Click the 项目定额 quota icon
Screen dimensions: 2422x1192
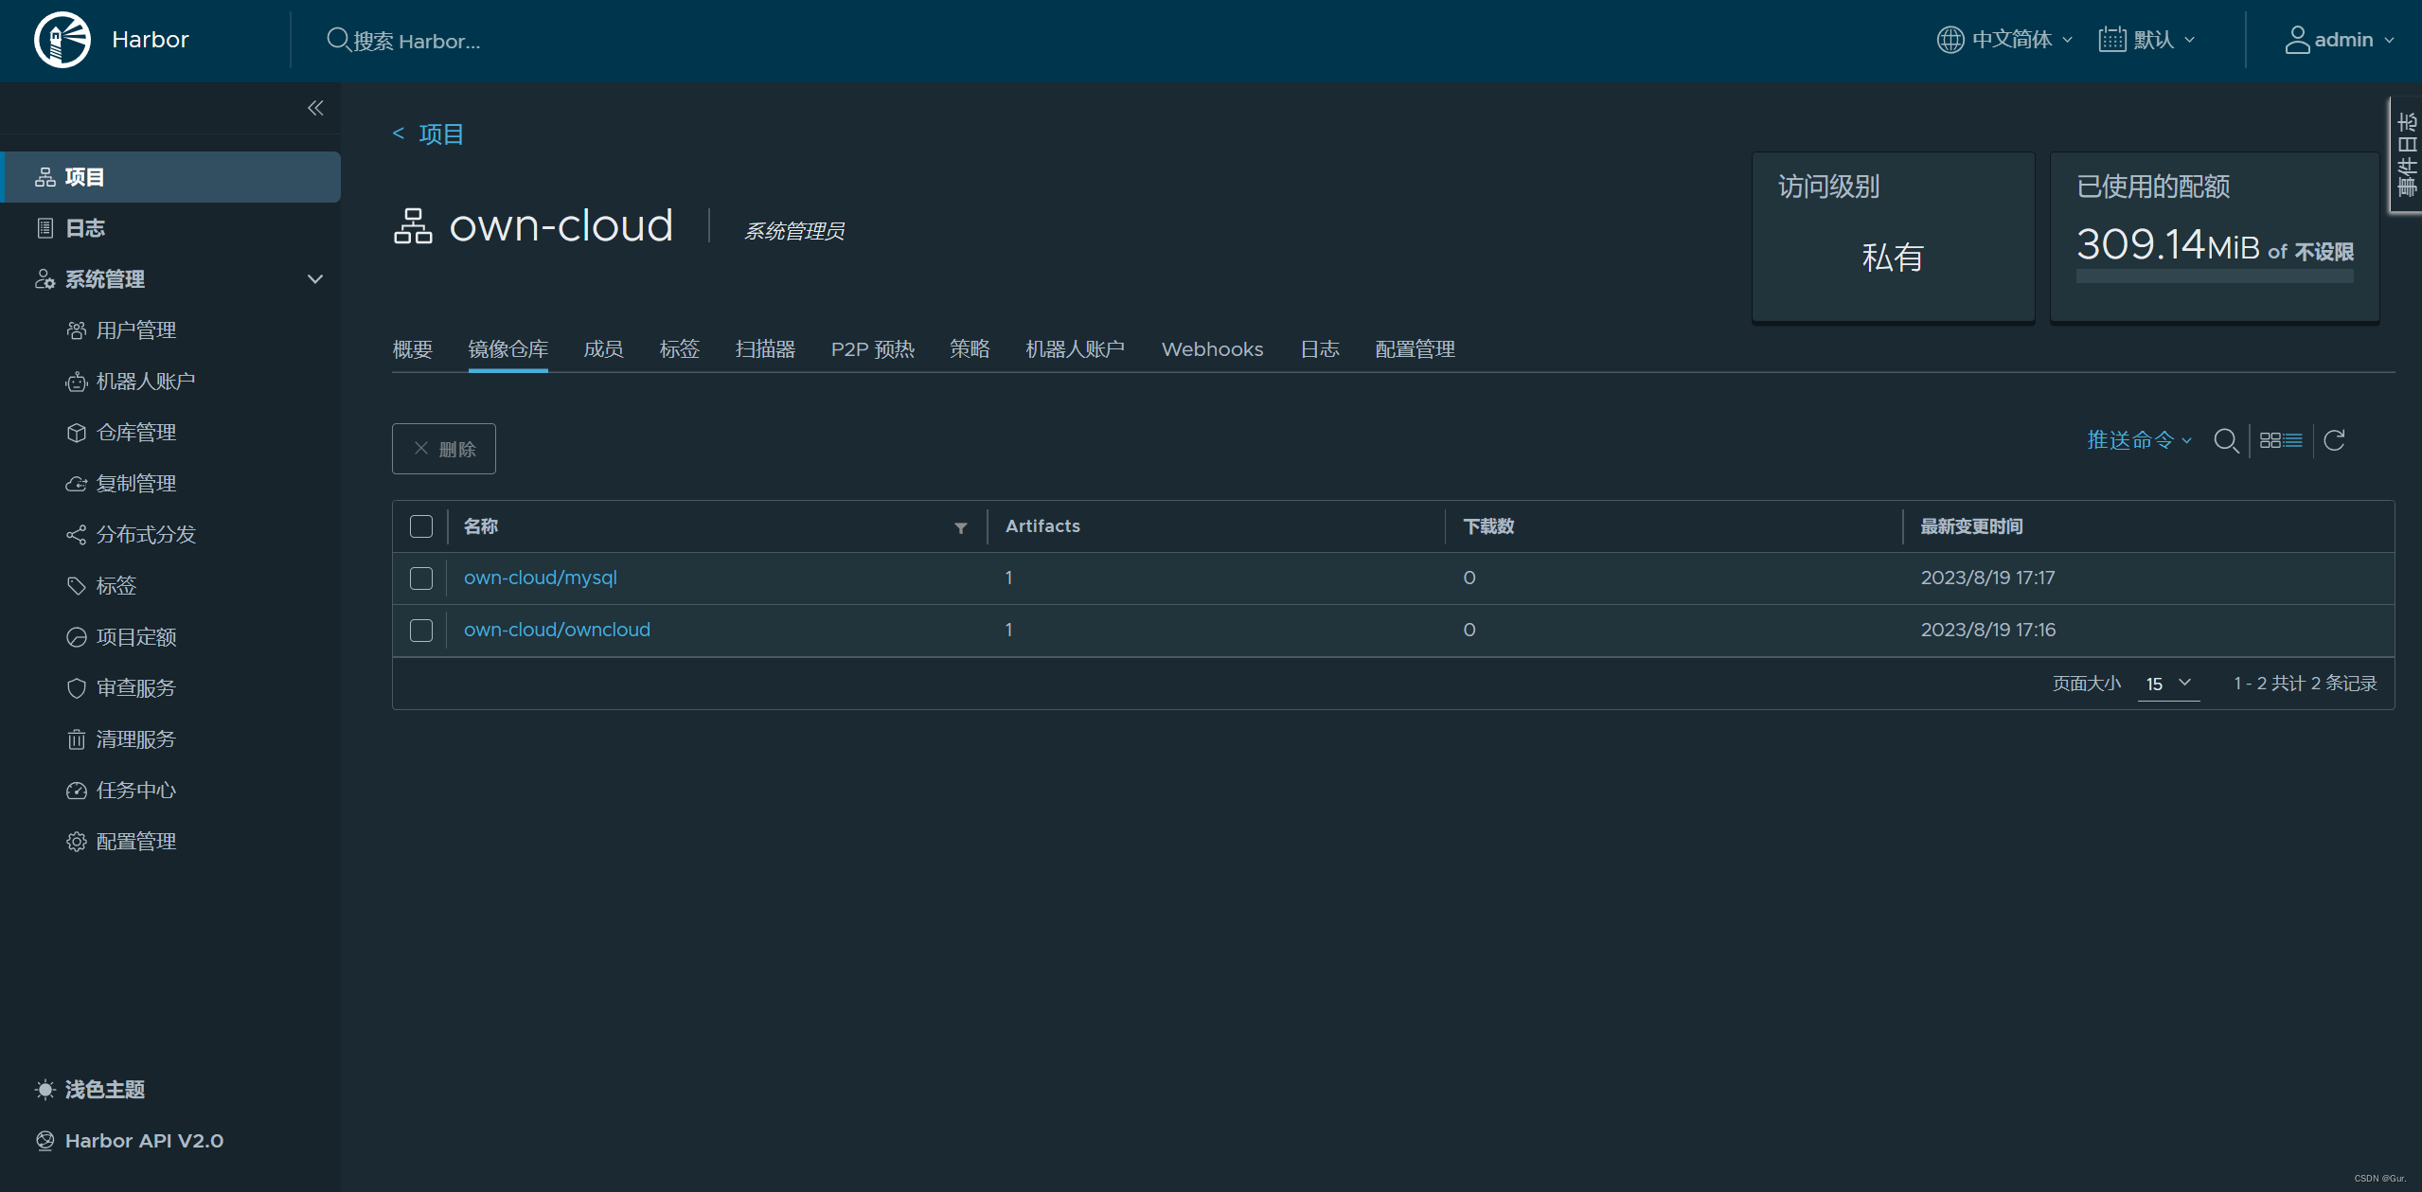click(76, 637)
